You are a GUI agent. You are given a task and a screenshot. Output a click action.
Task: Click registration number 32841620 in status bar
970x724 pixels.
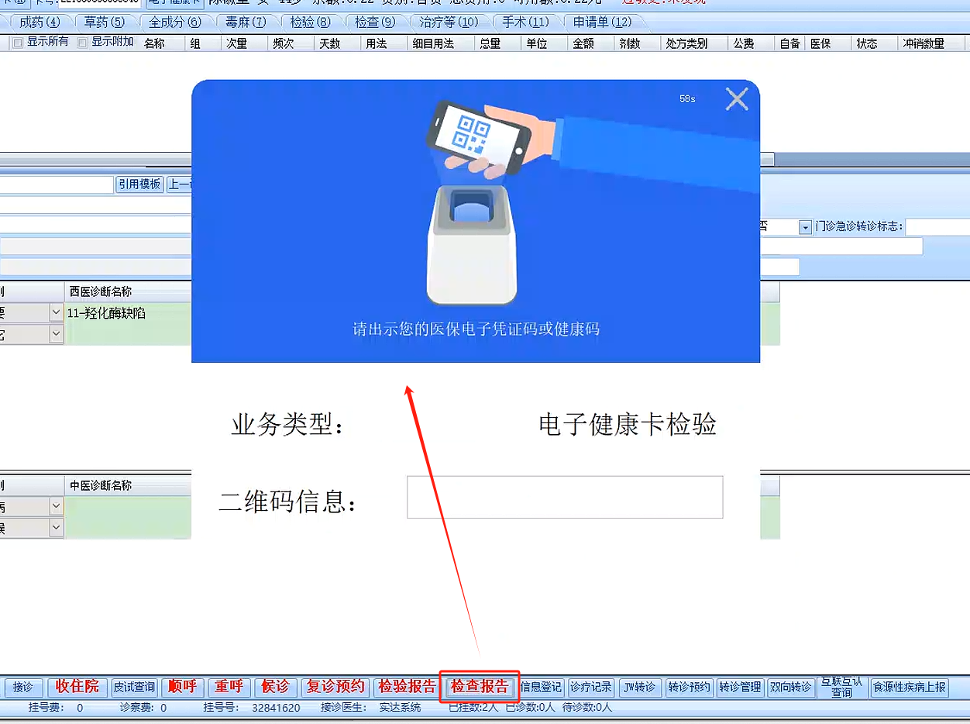point(276,707)
